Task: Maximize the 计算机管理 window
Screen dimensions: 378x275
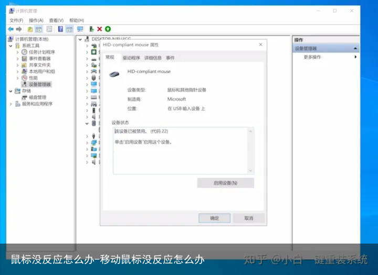Action: pyautogui.click(x=334, y=11)
